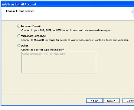Click the "Connect to your POP, IMAP, or HTTP server" description
The height and width of the screenshot is (110, 134).
tap(66, 30)
